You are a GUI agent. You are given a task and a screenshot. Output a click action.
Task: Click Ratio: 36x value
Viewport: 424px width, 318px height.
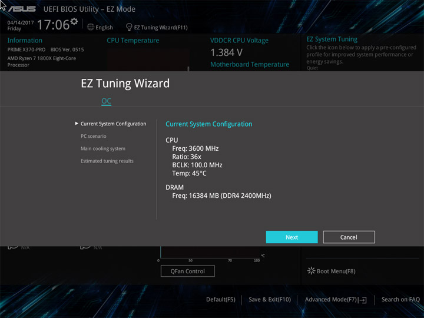point(187,157)
